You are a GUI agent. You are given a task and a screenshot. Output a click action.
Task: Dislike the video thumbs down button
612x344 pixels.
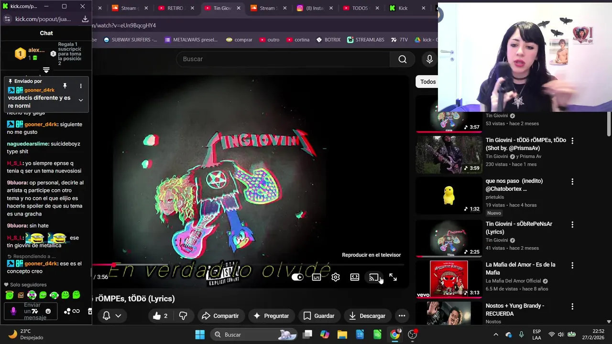(x=183, y=316)
